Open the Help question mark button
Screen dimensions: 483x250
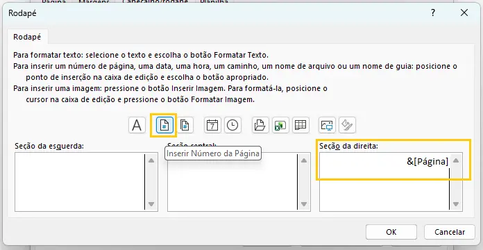(433, 13)
